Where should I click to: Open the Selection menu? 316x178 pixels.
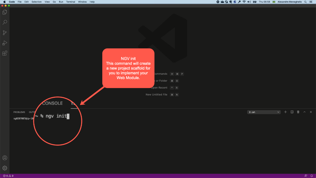click(36, 2)
